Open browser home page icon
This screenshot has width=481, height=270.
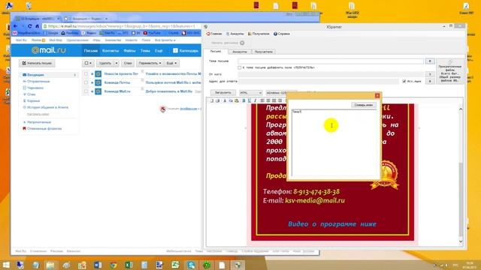[37, 26]
